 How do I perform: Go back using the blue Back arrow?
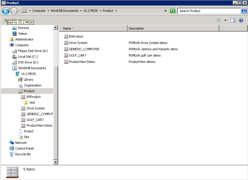coord(6,11)
